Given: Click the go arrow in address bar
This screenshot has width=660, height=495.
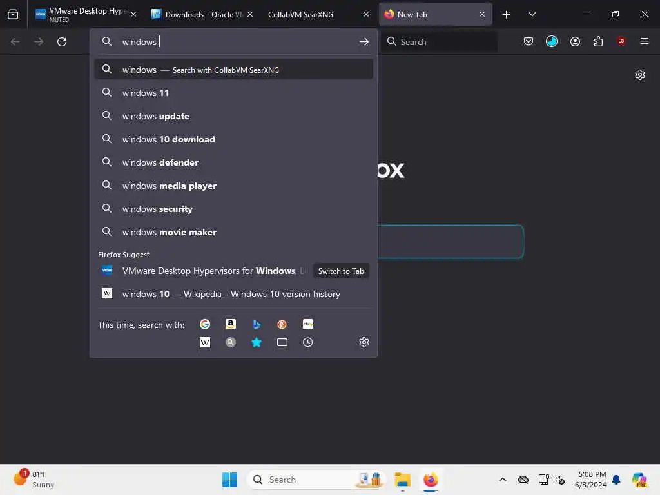Looking at the screenshot, I should [364, 42].
